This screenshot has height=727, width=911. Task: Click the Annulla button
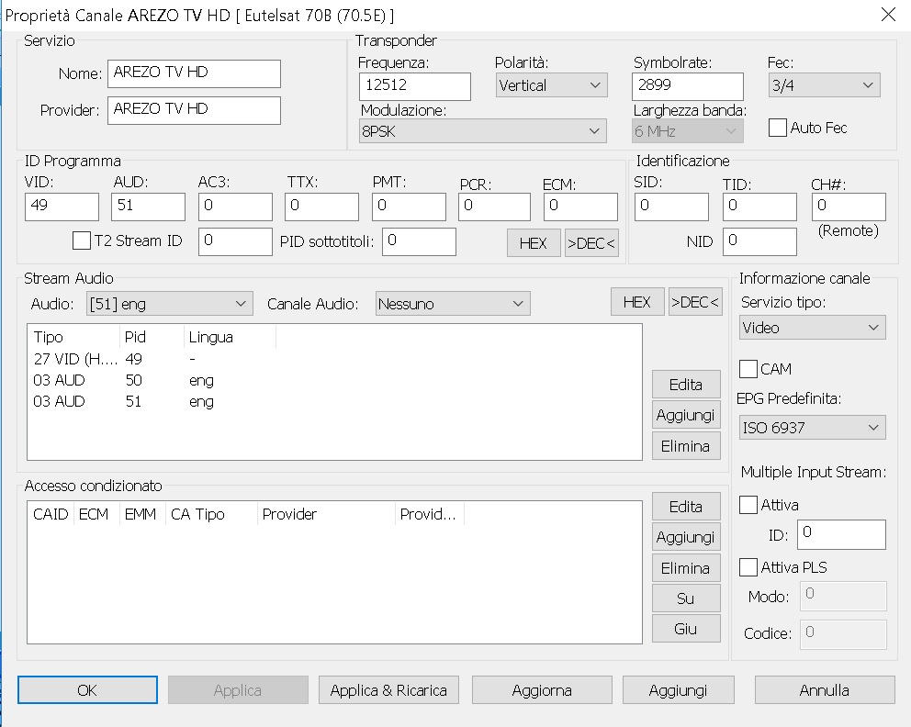click(x=825, y=690)
